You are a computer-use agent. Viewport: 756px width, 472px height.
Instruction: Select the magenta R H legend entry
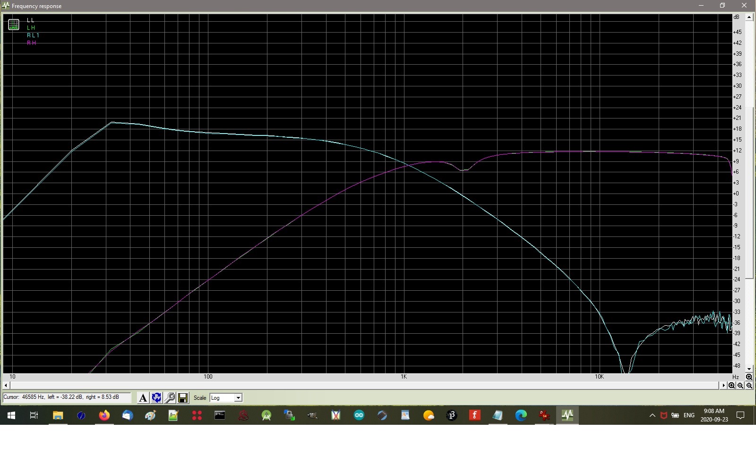(31, 43)
